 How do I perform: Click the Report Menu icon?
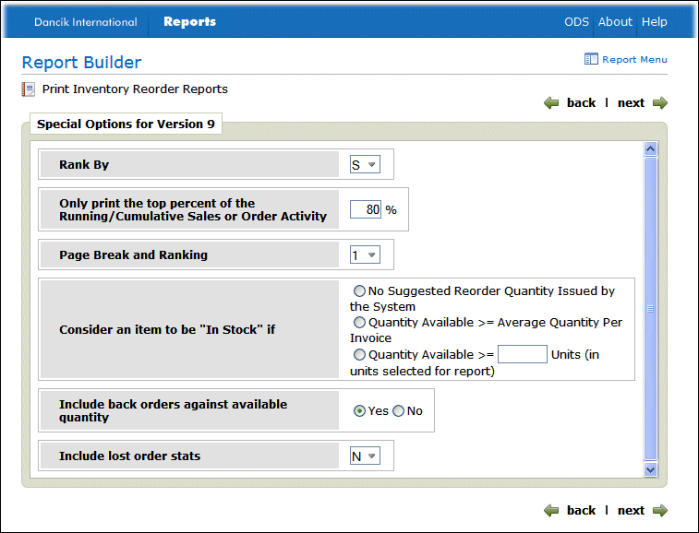click(591, 59)
